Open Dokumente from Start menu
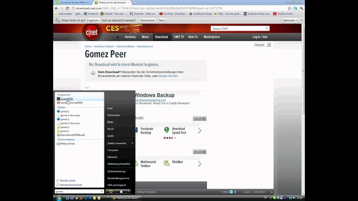358x201 pixels. click(114, 115)
